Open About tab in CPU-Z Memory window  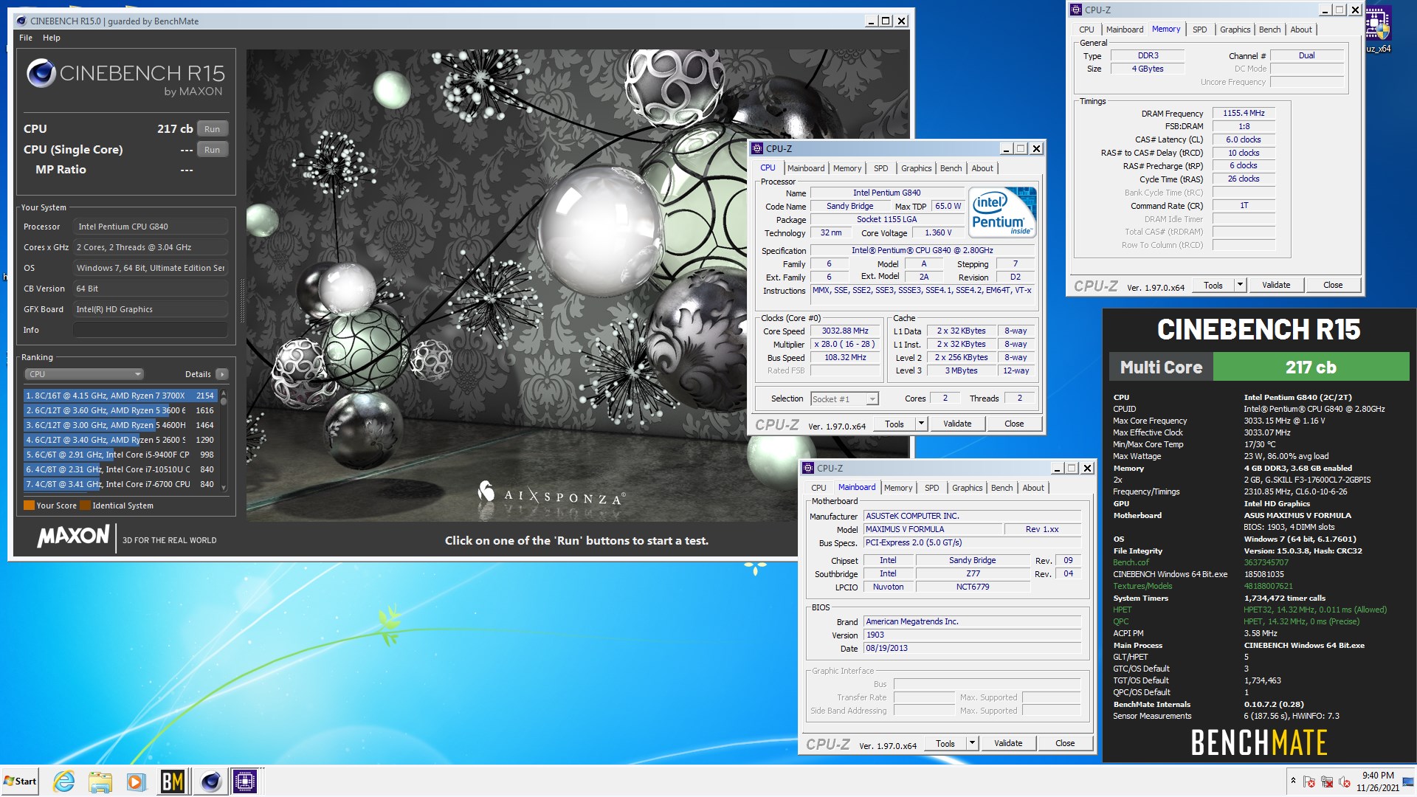click(x=1301, y=30)
